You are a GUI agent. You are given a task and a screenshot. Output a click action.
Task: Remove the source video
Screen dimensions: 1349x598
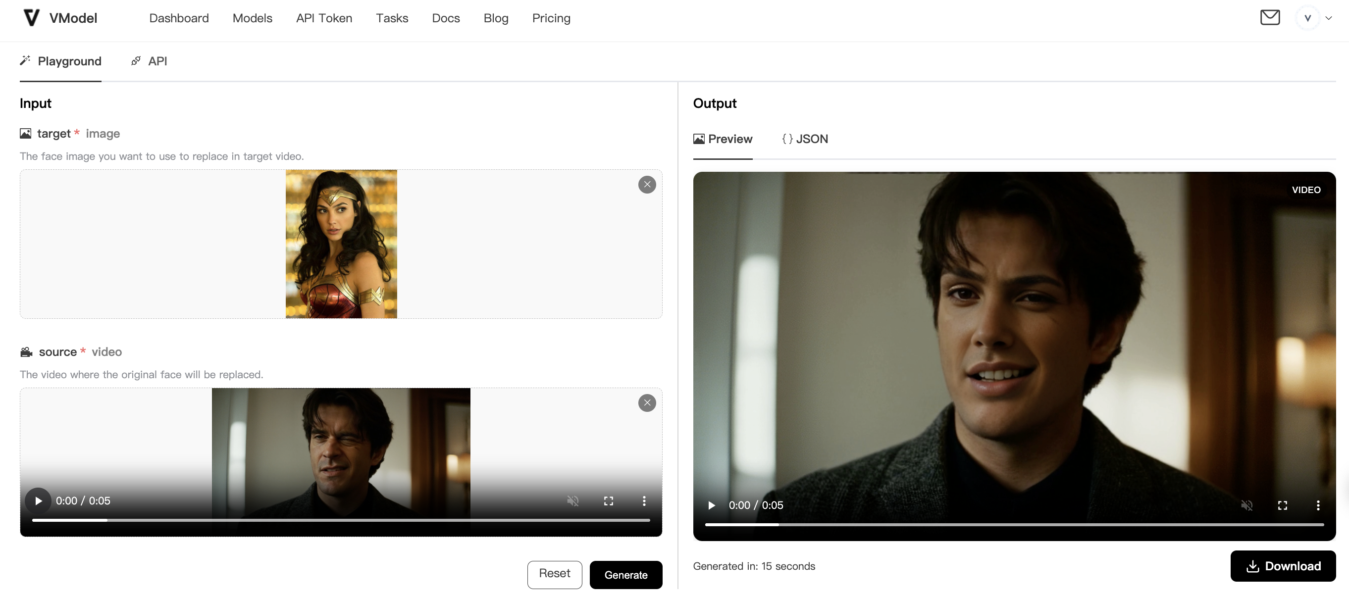click(647, 403)
